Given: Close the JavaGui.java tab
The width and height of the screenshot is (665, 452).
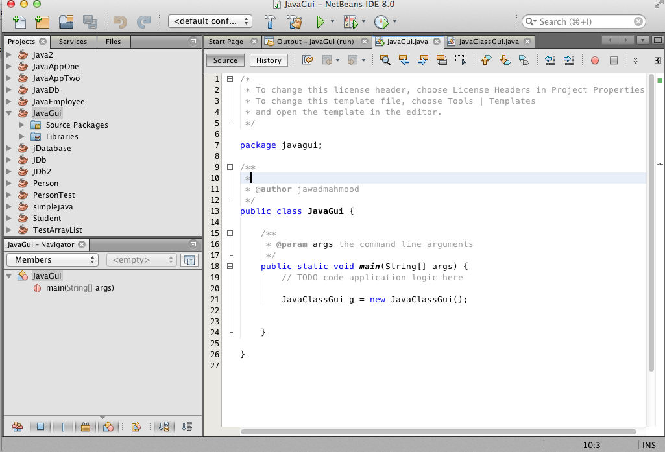Looking at the screenshot, I should (437, 42).
